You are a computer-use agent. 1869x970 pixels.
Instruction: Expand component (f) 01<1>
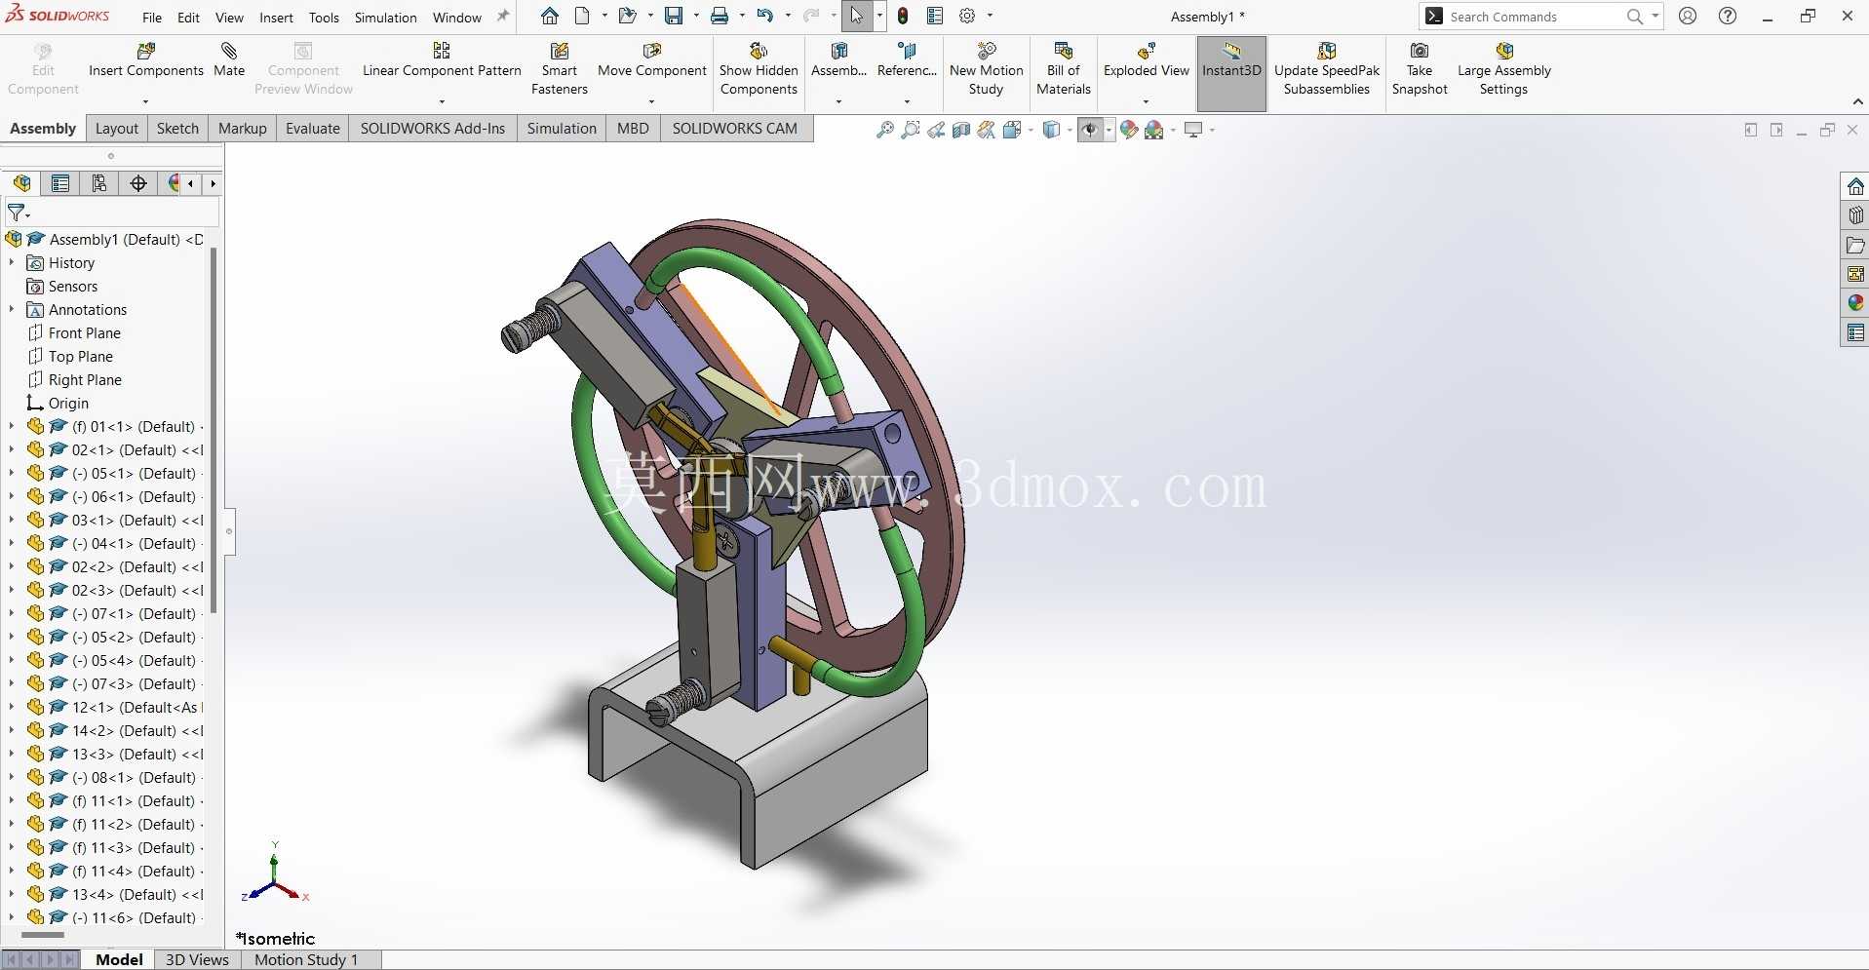pyautogui.click(x=12, y=426)
